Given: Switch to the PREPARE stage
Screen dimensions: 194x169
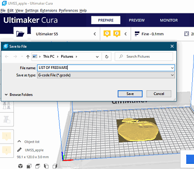Looking at the screenshot, I should click(x=106, y=20).
